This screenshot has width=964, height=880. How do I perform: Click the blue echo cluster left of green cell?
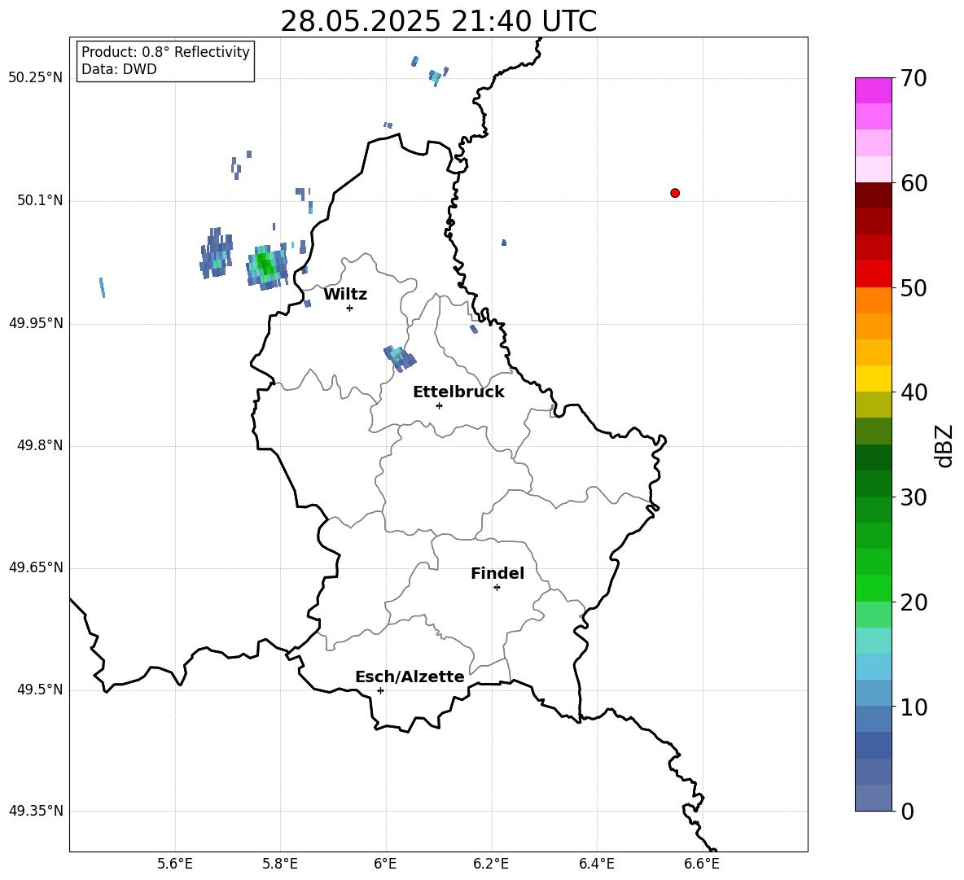click(x=217, y=252)
